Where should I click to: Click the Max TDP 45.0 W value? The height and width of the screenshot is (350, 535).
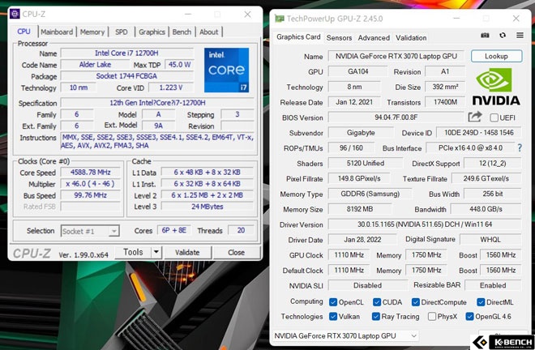point(179,65)
